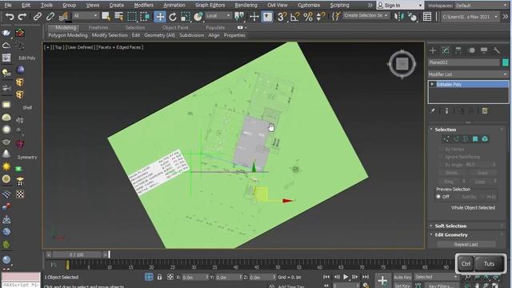Click the X coordinate input field

click(194, 278)
